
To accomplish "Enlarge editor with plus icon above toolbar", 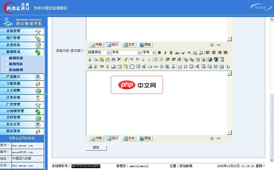I will [x=212, y=45].
